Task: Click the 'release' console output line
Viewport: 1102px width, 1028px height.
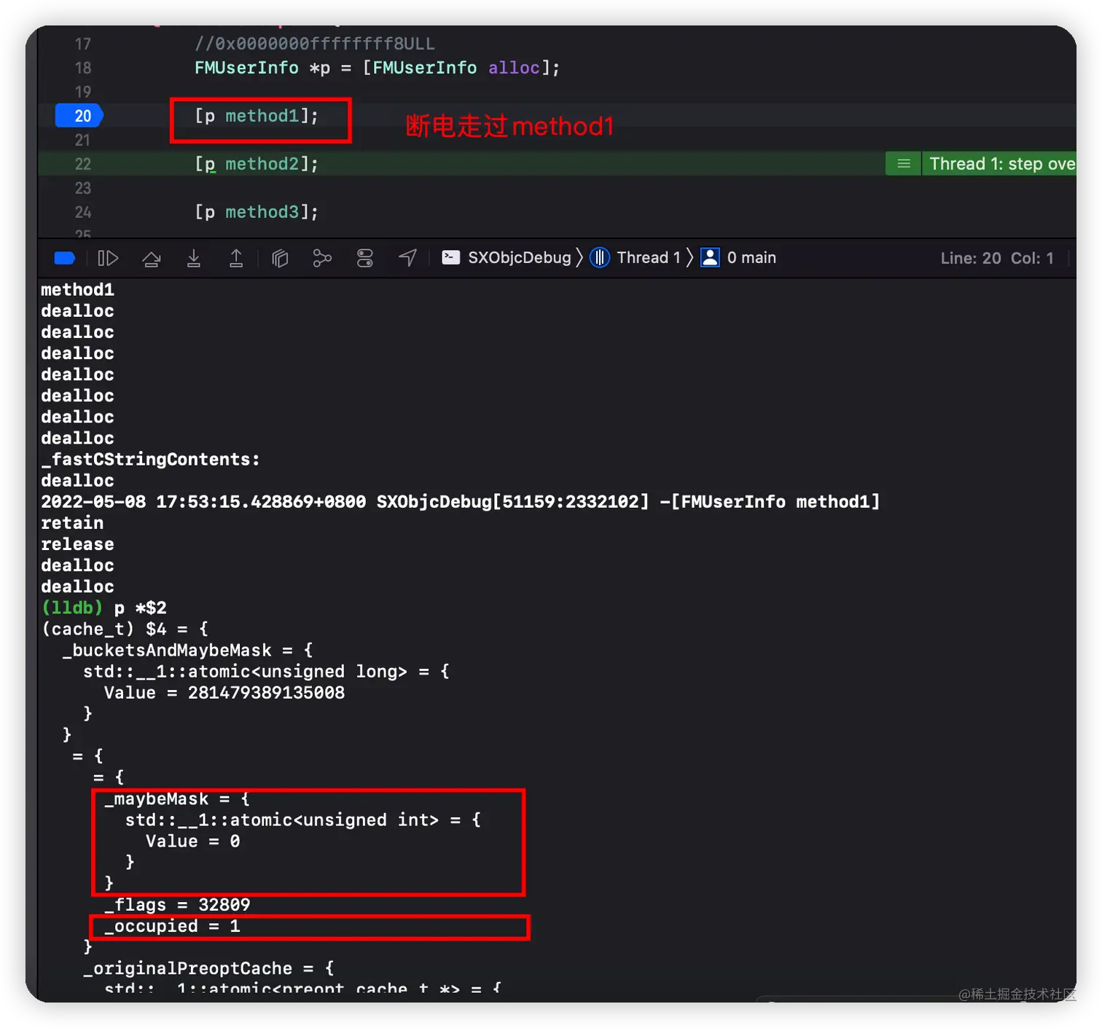Action: pyautogui.click(x=77, y=544)
